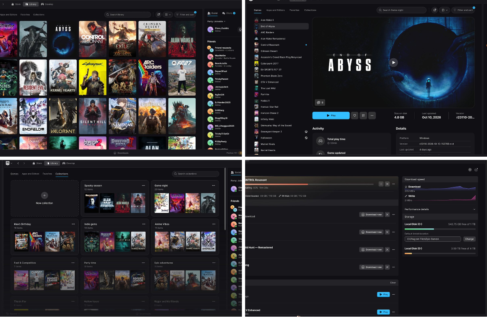Click the pop-out icon beside the downloads gear
Image resolution: width=487 pixels, height=317 pixels.
click(476, 170)
